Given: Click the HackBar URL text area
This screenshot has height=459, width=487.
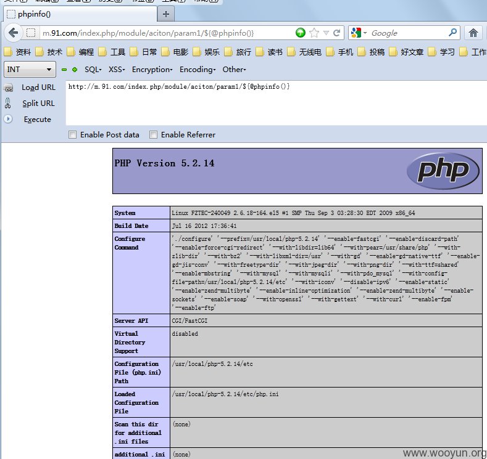Looking at the screenshot, I should coord(276,103).
